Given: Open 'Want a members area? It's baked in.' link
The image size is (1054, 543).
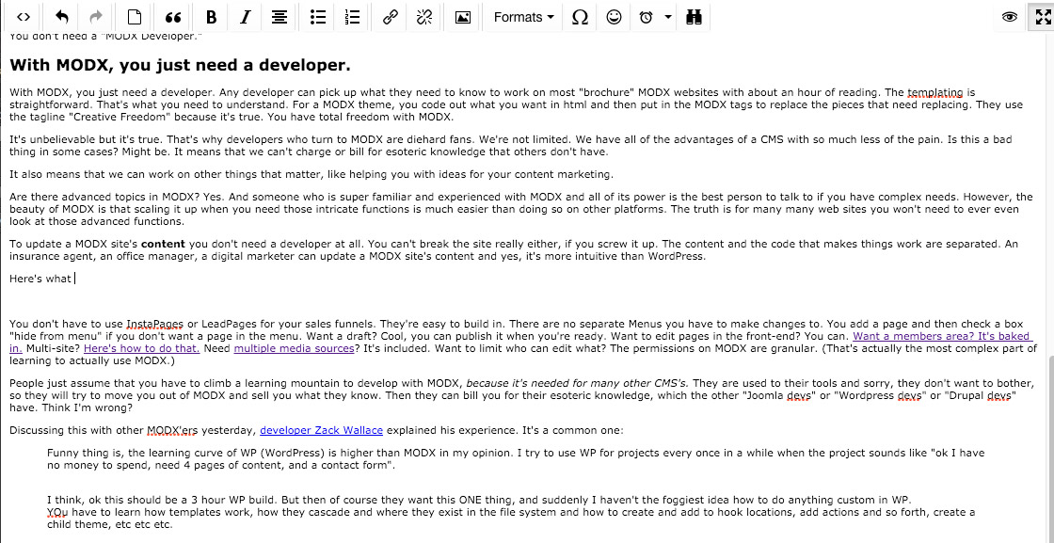Looking at the screenshot, I should (x=941, y=335).
